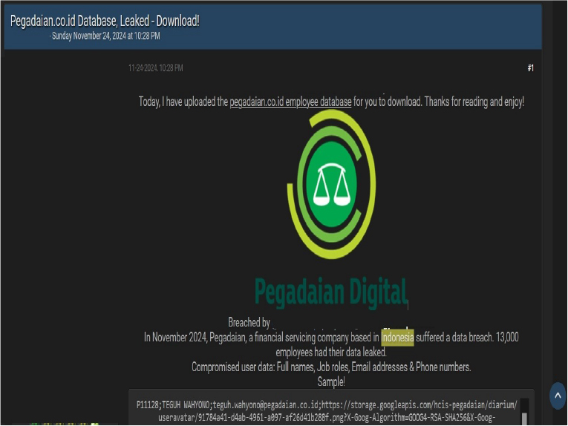Click the Sunday November 24, 2024 date line
Screen dimensions: 568x426
tap(105, 36)
